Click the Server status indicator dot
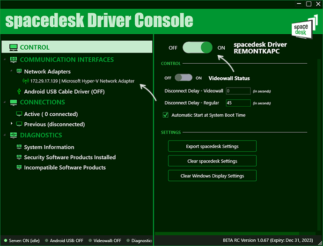The height and width of the screenshot is (246, 323). (6, 240)
